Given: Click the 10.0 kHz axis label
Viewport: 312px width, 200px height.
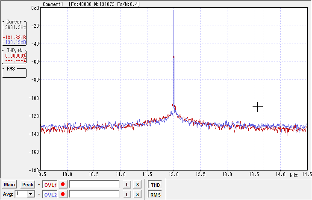Looking at the screenshot, I should (67, 174).
